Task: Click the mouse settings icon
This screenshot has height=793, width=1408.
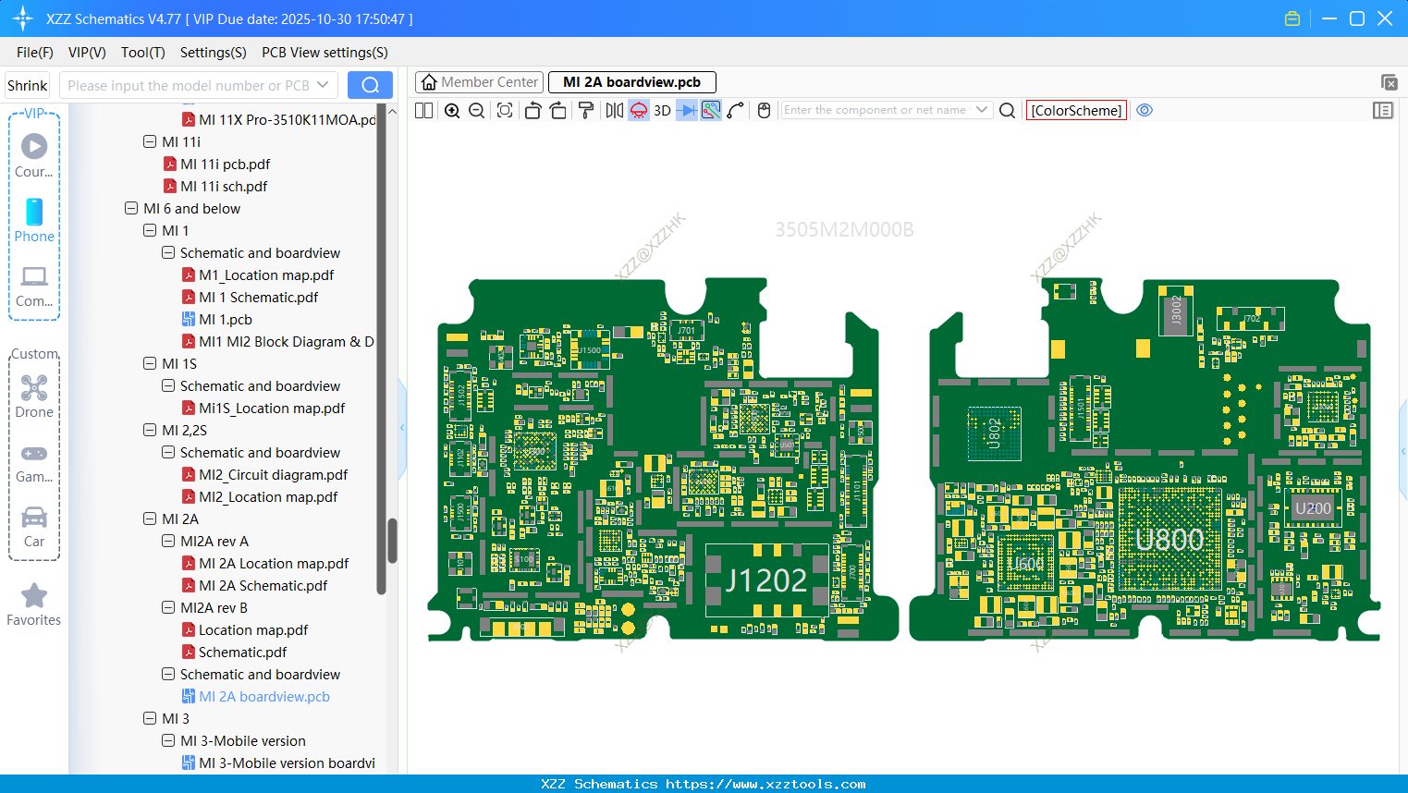Action: (764, 111)
